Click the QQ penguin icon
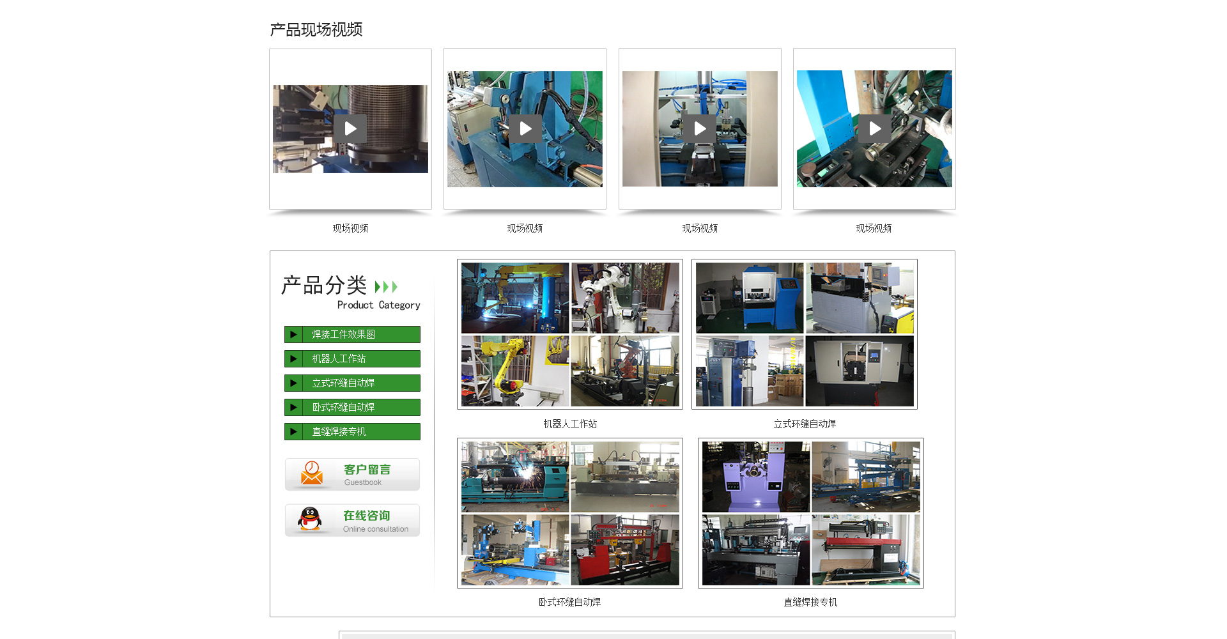The image size is (1227, 639). tap(310, 520)
